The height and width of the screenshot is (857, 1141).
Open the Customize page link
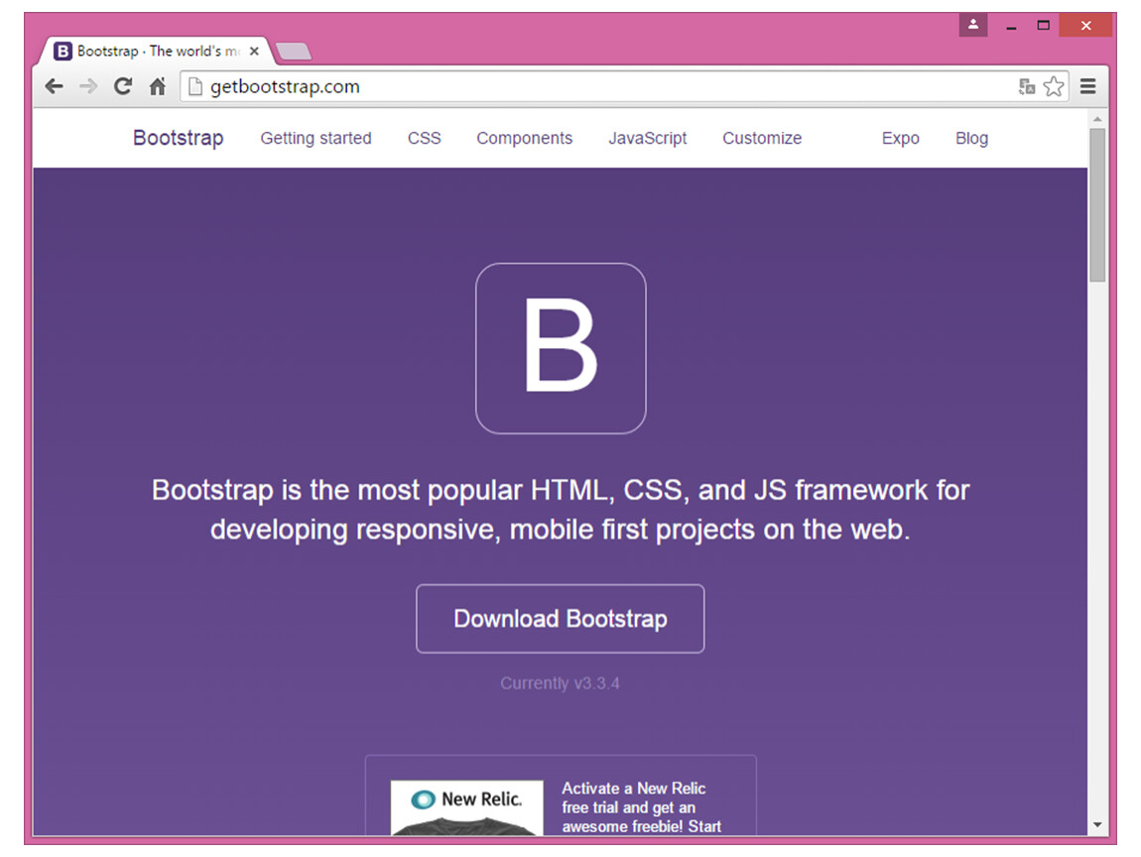761,139
